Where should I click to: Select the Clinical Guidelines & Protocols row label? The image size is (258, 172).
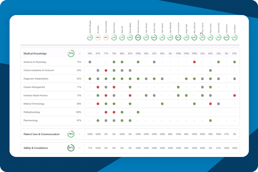[39, 71]
